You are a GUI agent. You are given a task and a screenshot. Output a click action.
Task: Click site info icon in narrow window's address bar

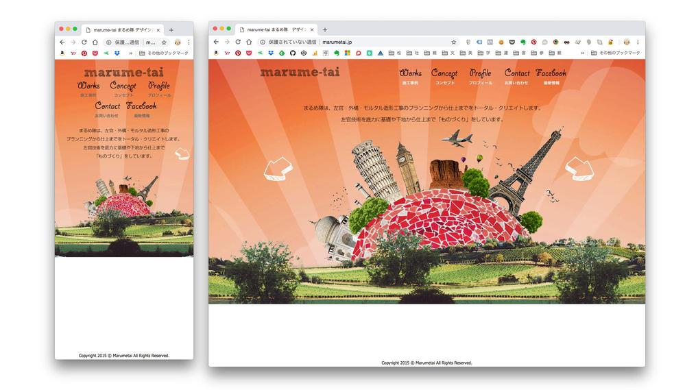click(108, 42)
